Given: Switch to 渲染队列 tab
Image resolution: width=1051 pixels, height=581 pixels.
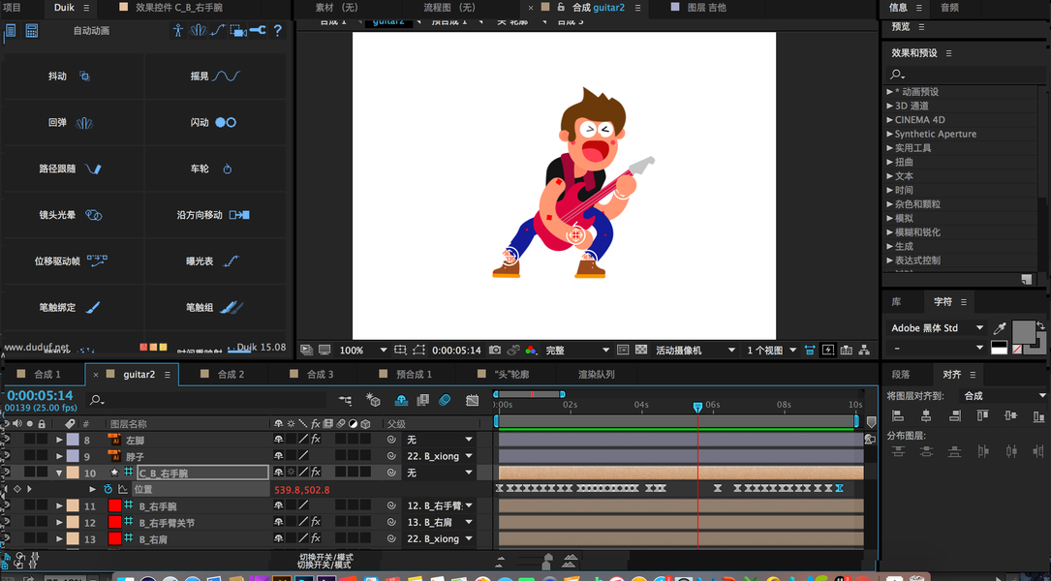Looking at the screenshot, I should [x=597, y=374].
